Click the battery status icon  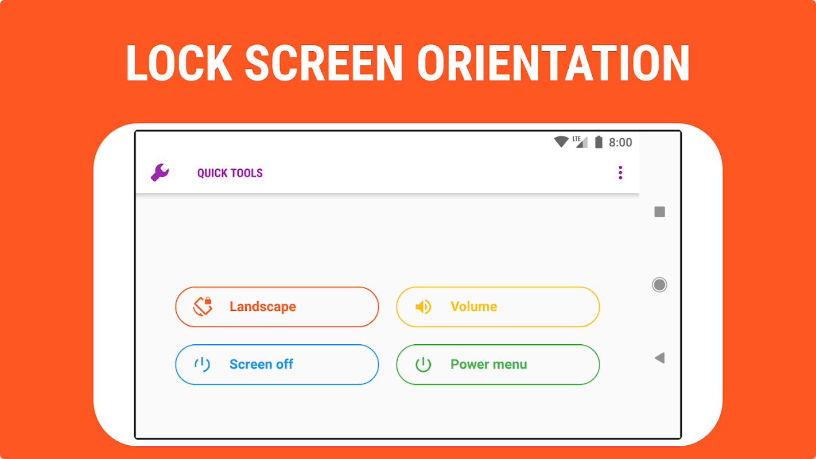click(599, 142)
